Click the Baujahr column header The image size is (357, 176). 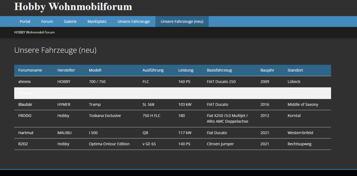coord(267,70)
